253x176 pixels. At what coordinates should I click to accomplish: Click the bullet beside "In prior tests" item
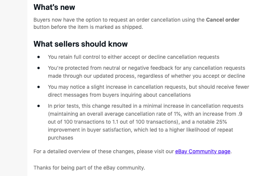coord(39,106)
